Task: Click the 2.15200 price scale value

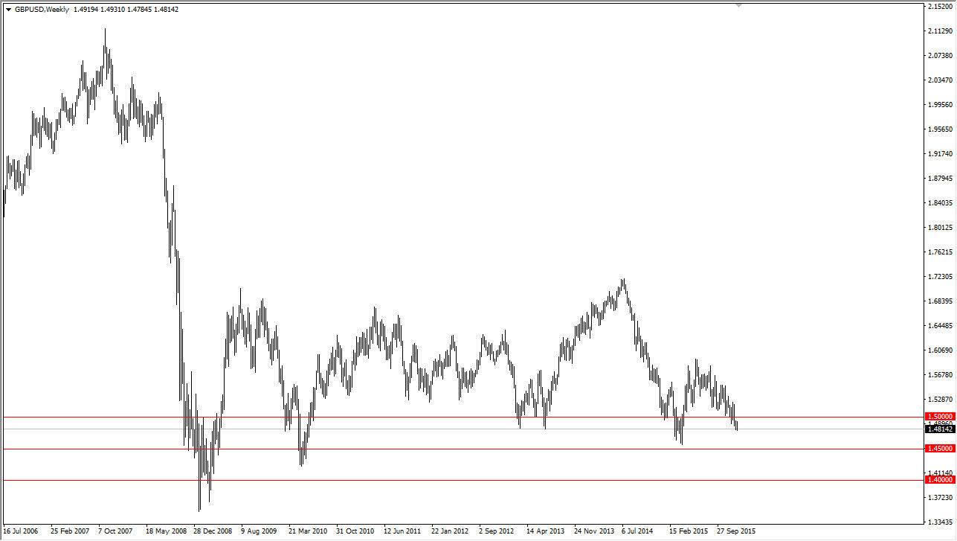Action: [x=940, y=6]
